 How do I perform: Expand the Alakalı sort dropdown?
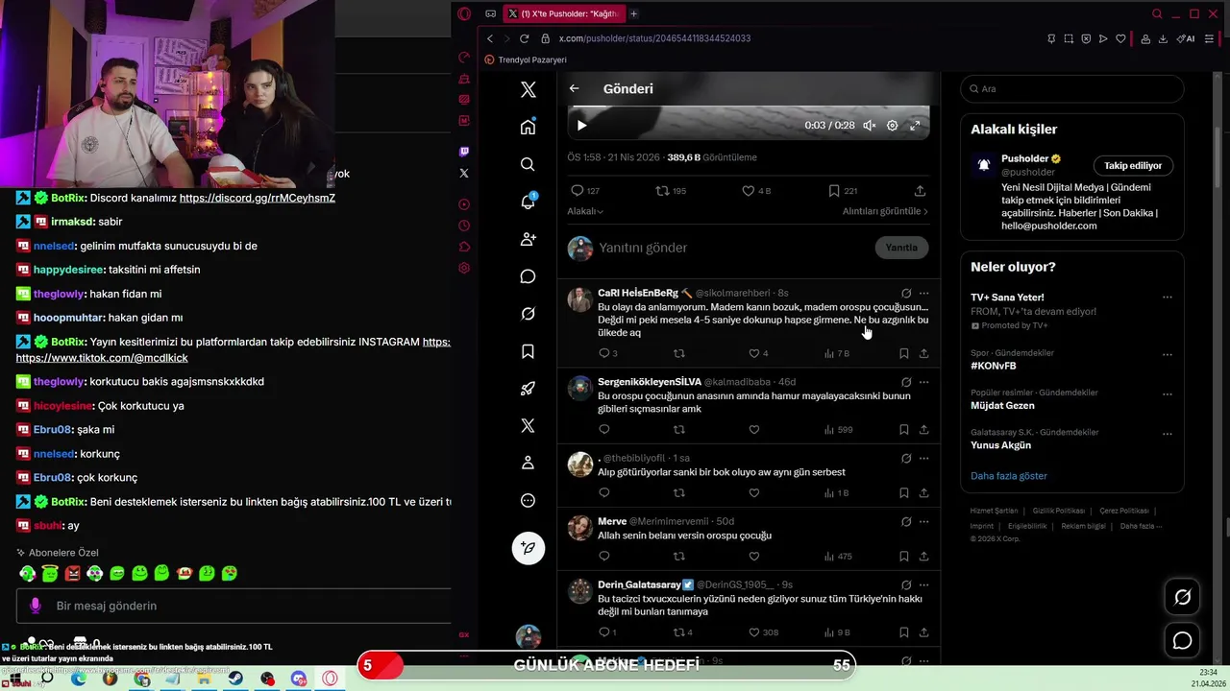(585, 211)
